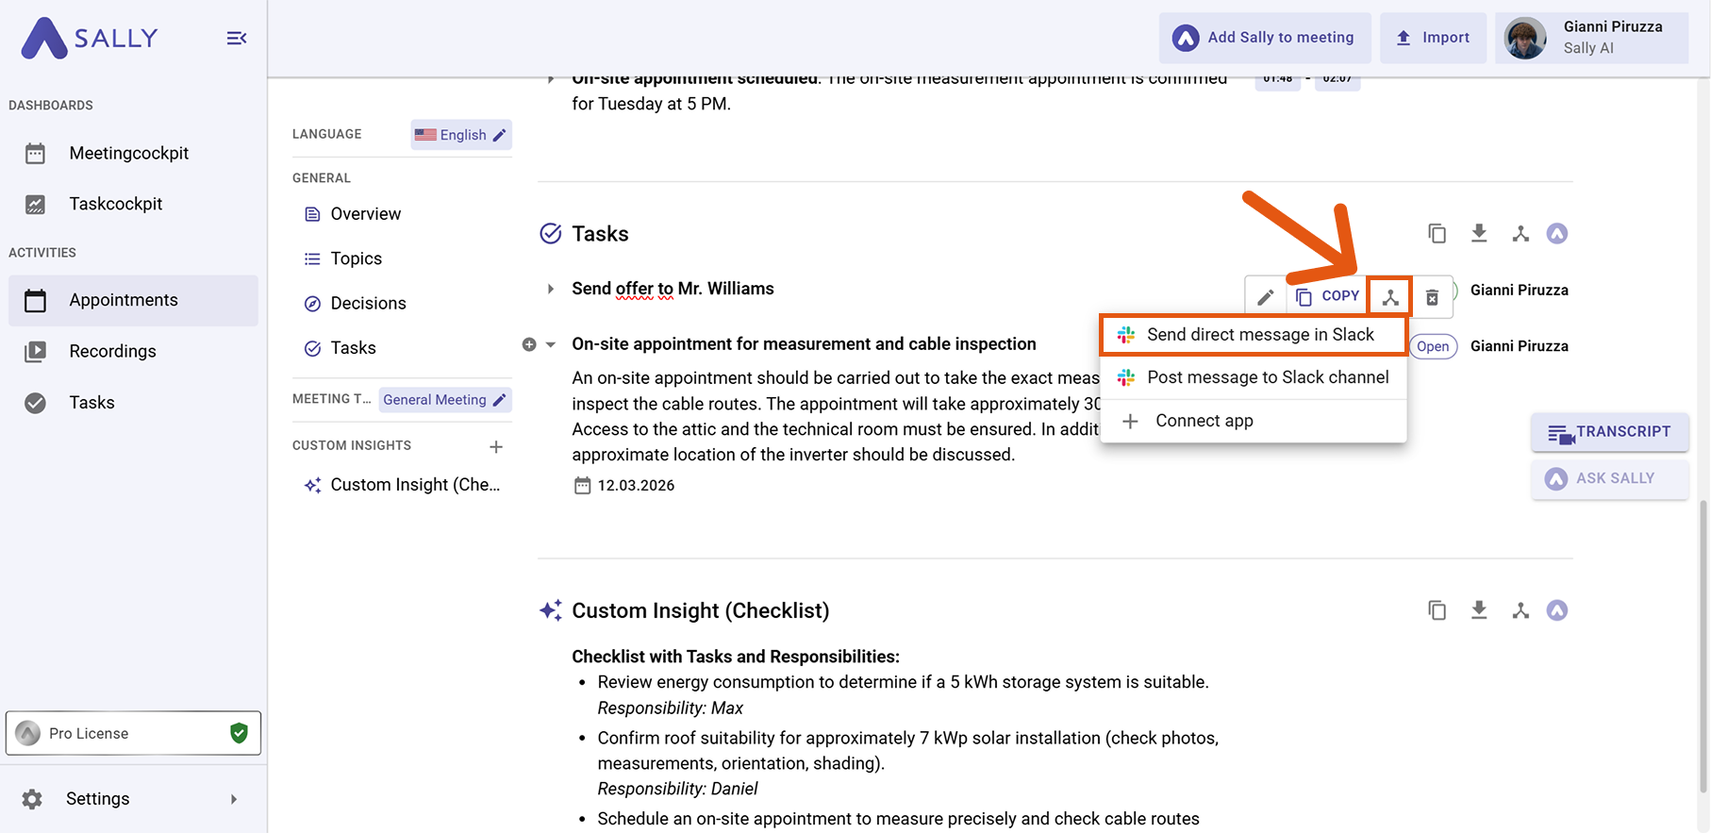Copy the Tasks section to clipboard
Viewport: 1711px width, 833px height.
pyautogui.click(x=1437, y=233)
